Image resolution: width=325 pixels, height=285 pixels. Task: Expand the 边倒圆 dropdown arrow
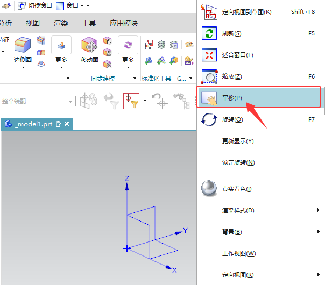coord(23,68)
